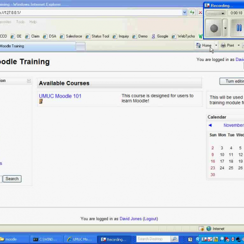This screenshot has width=244, height=244.
Task: Switch to Recording taskbar button
Action: coord(114,239)
